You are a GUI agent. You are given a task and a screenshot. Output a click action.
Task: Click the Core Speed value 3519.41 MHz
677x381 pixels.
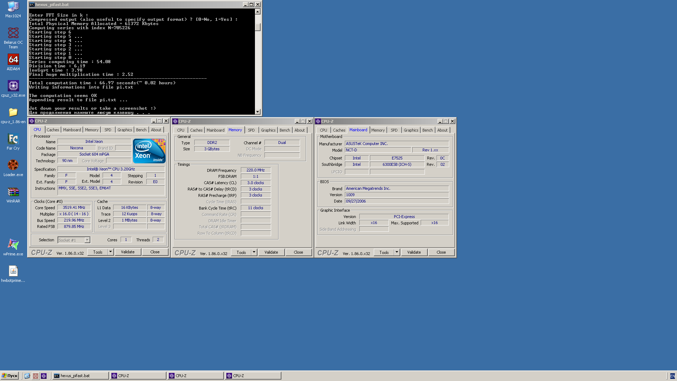(x=74, y=207)
